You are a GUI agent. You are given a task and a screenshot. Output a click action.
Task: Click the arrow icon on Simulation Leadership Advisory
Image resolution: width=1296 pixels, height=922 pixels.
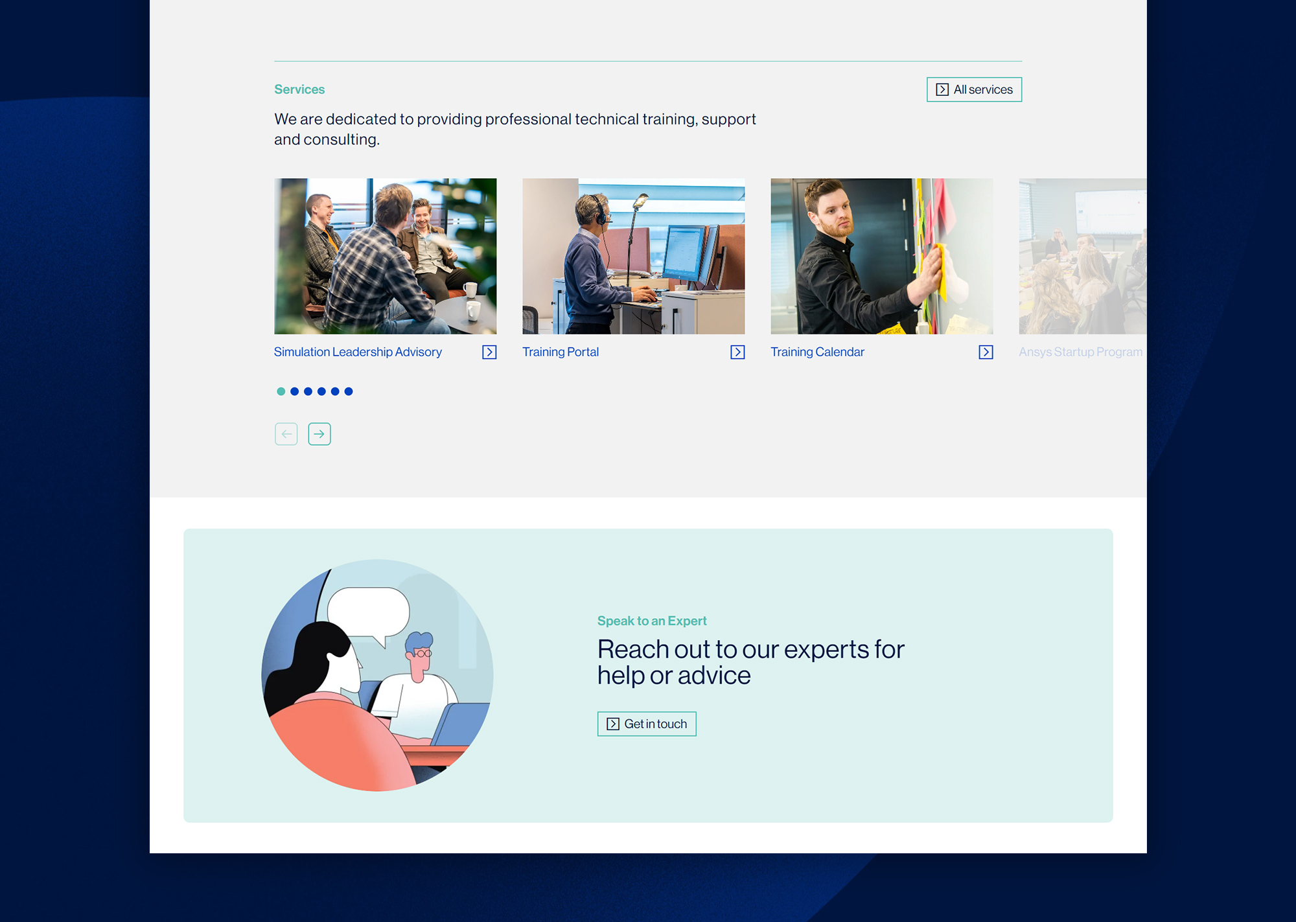(489, 351)
